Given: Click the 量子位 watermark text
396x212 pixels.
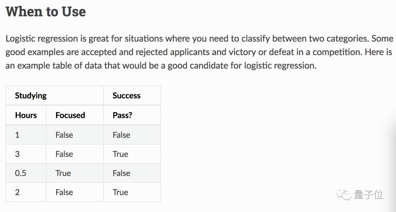Looking at the screenshot, I should [368, 194].
